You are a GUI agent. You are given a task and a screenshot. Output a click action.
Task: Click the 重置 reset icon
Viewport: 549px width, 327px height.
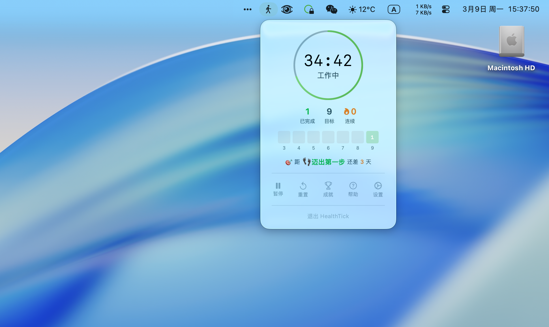click(303, 189)
